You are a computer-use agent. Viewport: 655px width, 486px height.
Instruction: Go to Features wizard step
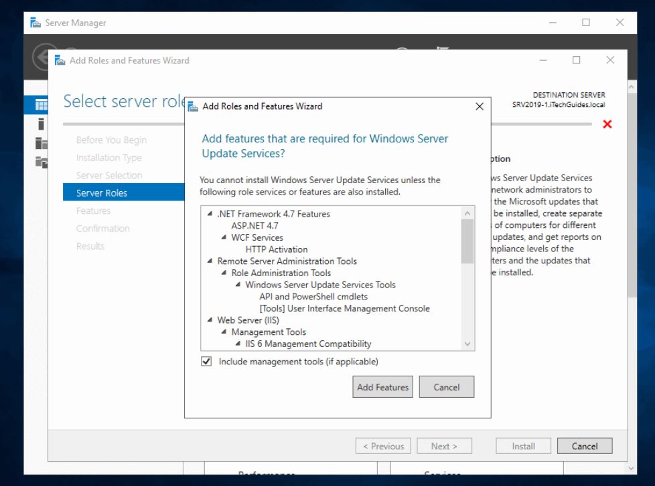coord(93,211)
